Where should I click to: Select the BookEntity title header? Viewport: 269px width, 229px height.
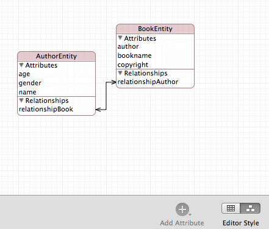click(x=155, y=29)
